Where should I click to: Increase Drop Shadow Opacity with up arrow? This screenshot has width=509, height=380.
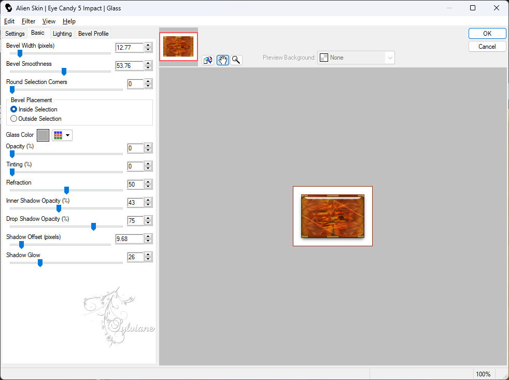coord(148,219)
